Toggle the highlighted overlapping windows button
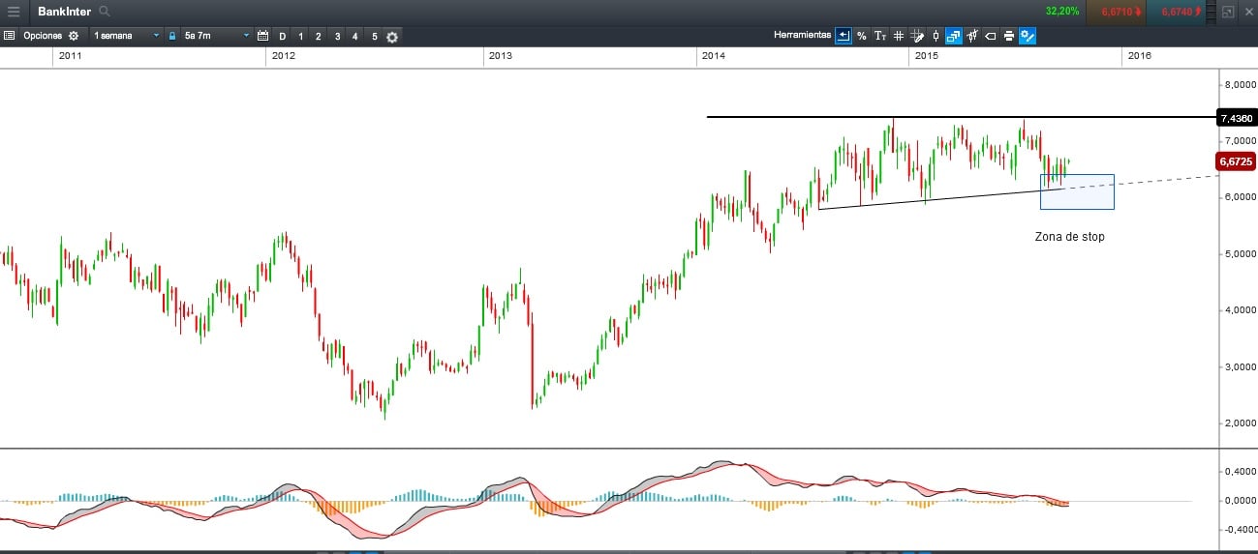This screenshot has height=554, width=1258. (x=953, y=36)
